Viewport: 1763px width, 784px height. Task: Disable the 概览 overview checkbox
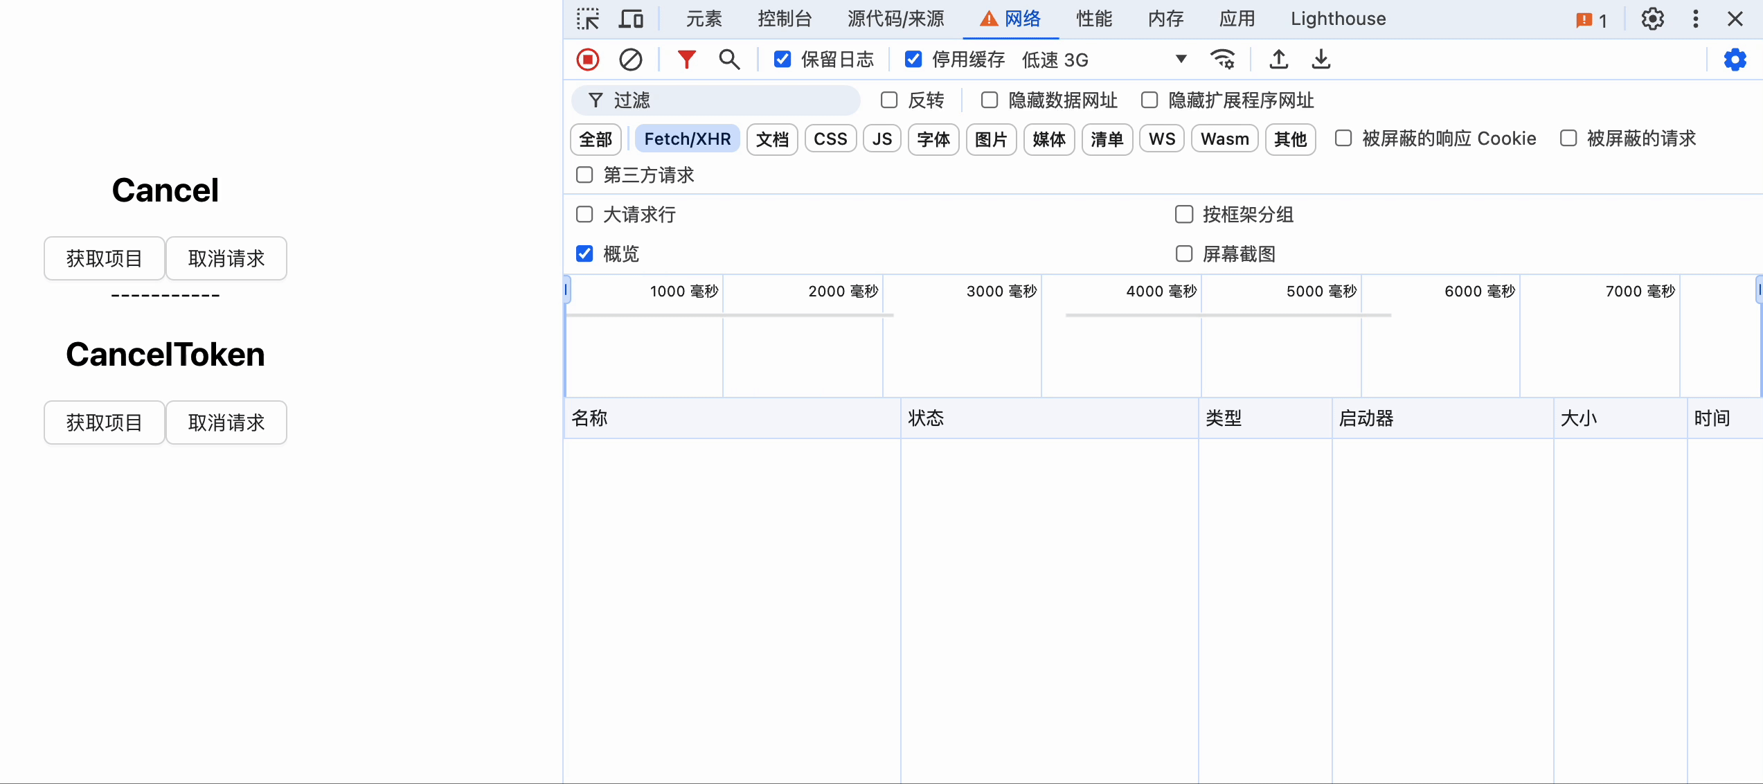584,254
